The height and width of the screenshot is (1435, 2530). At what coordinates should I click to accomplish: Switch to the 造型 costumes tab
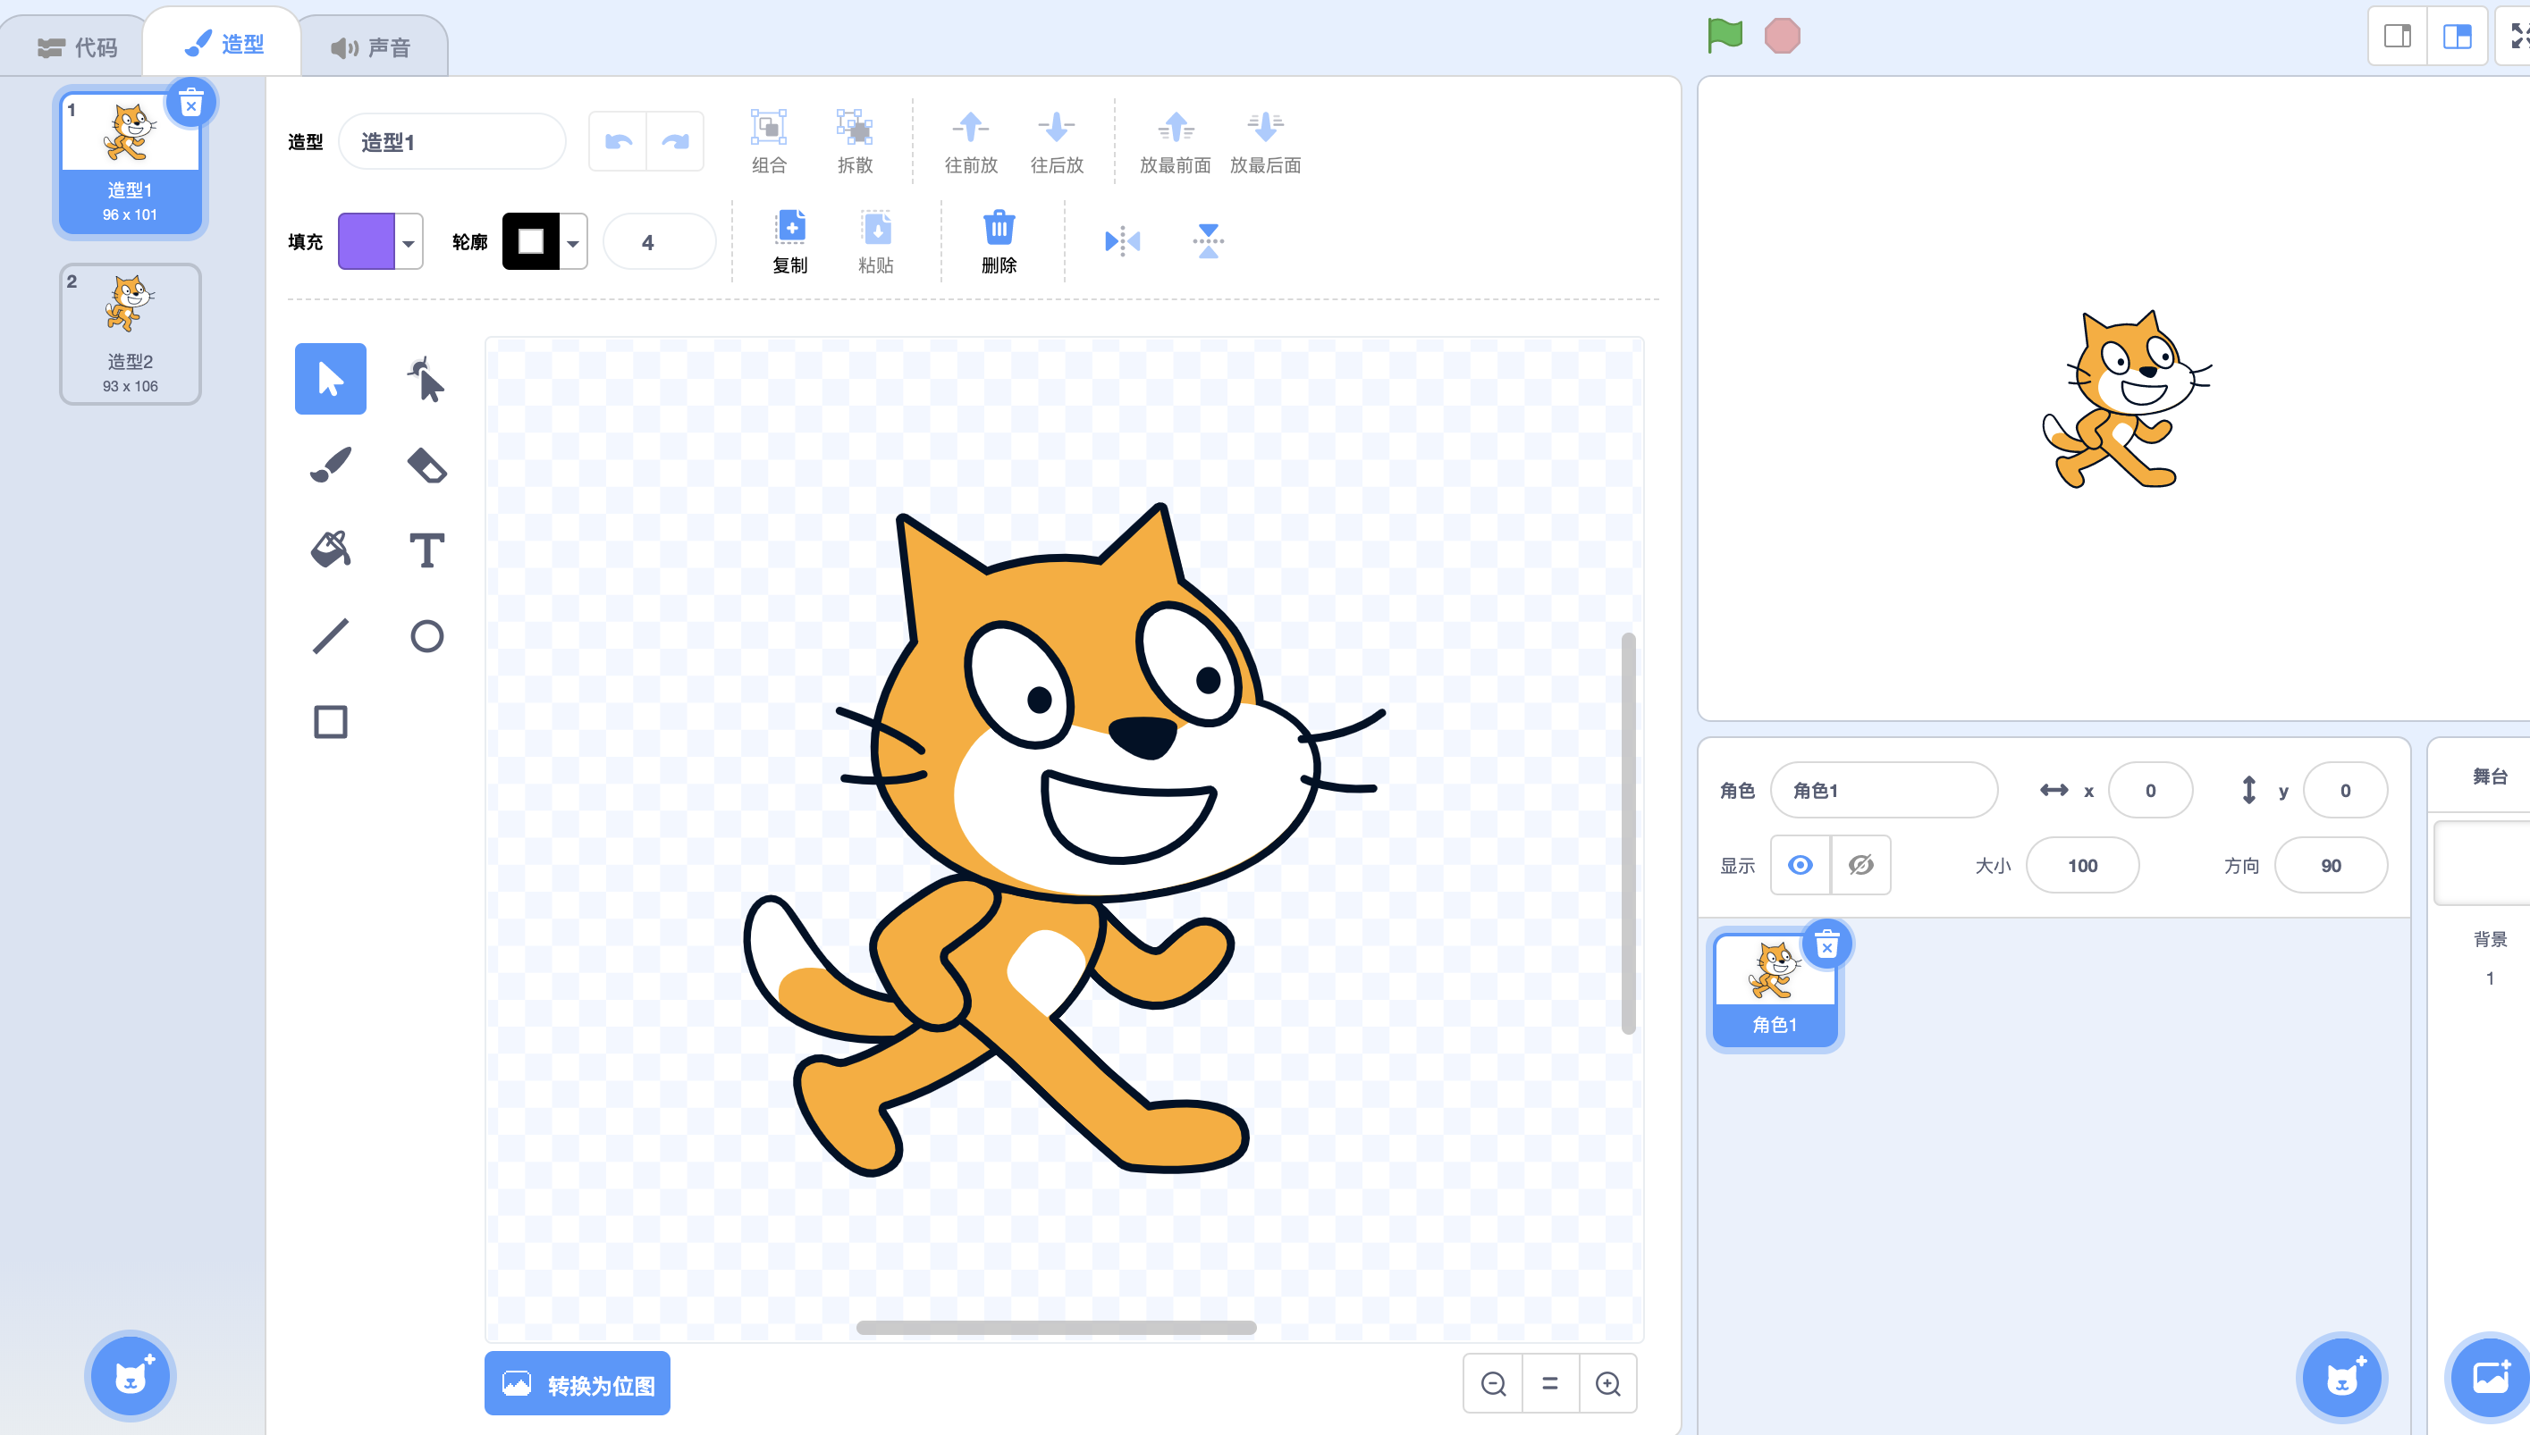(x=224, y=44)
